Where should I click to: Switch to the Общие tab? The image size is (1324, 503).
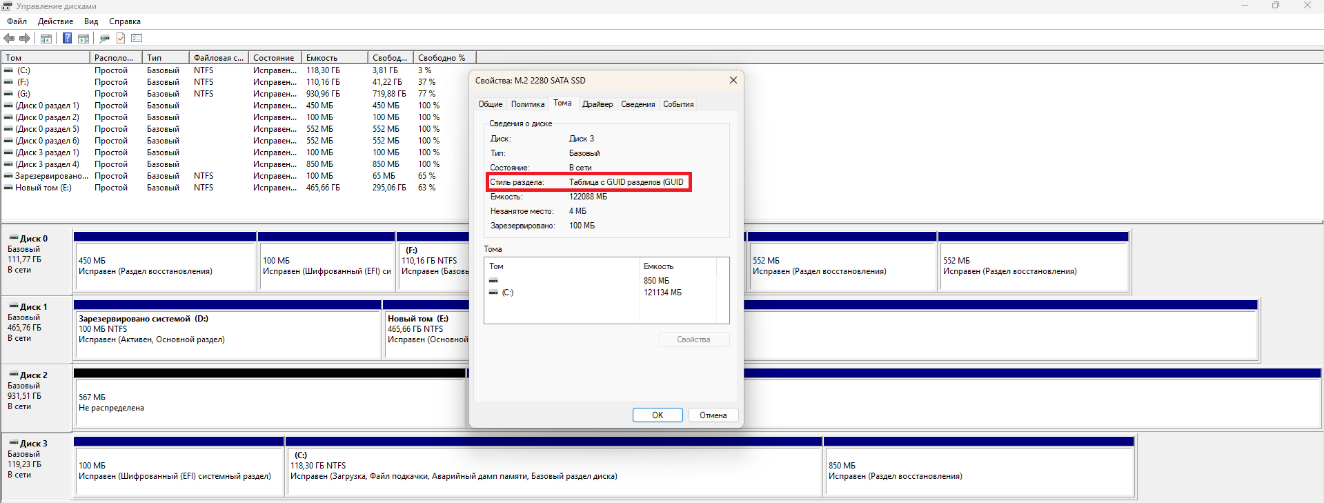tap(491, 104)
